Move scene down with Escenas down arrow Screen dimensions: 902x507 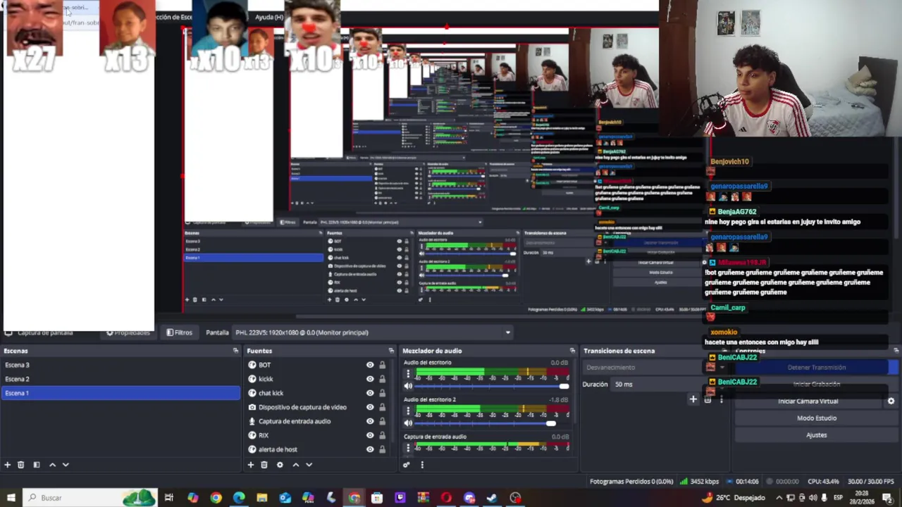(x=66, y=465)
